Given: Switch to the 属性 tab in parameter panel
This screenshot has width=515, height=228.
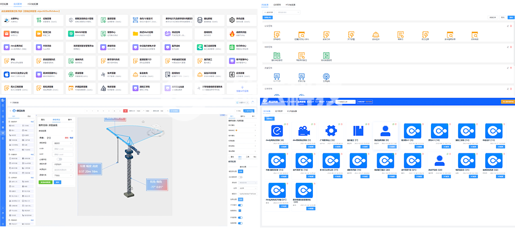Looking at the screenshot, I should pos(43,119).
